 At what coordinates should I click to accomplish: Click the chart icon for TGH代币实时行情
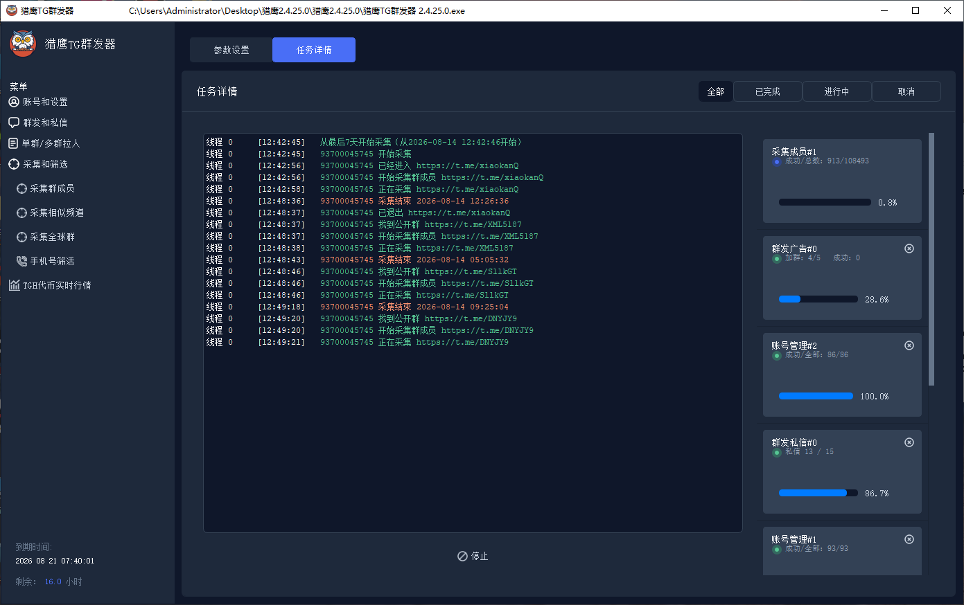pyautogui.click(x=14, y=285)
